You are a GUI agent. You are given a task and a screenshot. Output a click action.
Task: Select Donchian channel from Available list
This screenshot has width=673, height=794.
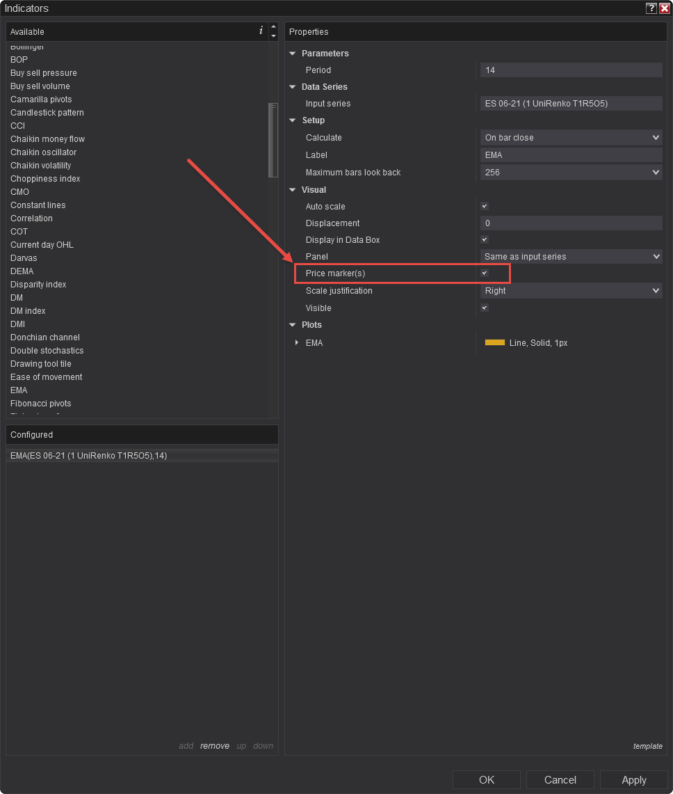[x=45, y=338]
